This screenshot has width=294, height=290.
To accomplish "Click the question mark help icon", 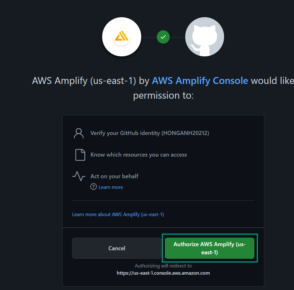I will click(93, 187).
